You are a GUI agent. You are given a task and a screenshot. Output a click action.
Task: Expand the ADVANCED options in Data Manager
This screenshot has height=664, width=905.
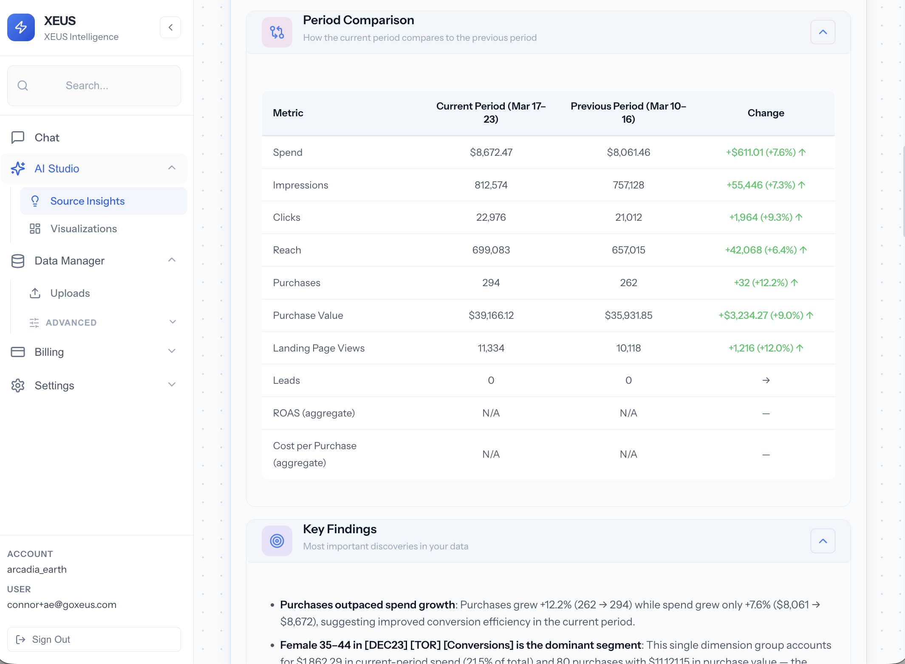tap(173, 322)
